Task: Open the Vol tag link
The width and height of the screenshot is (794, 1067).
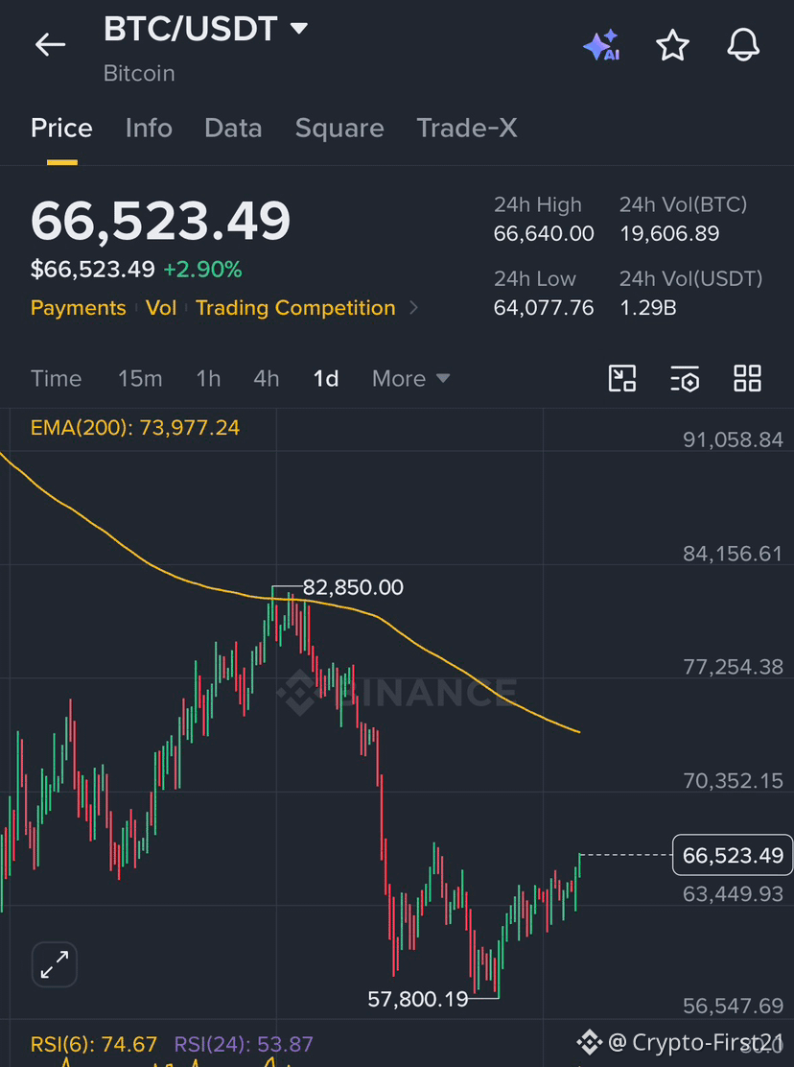Action: (x=161, y=308)
